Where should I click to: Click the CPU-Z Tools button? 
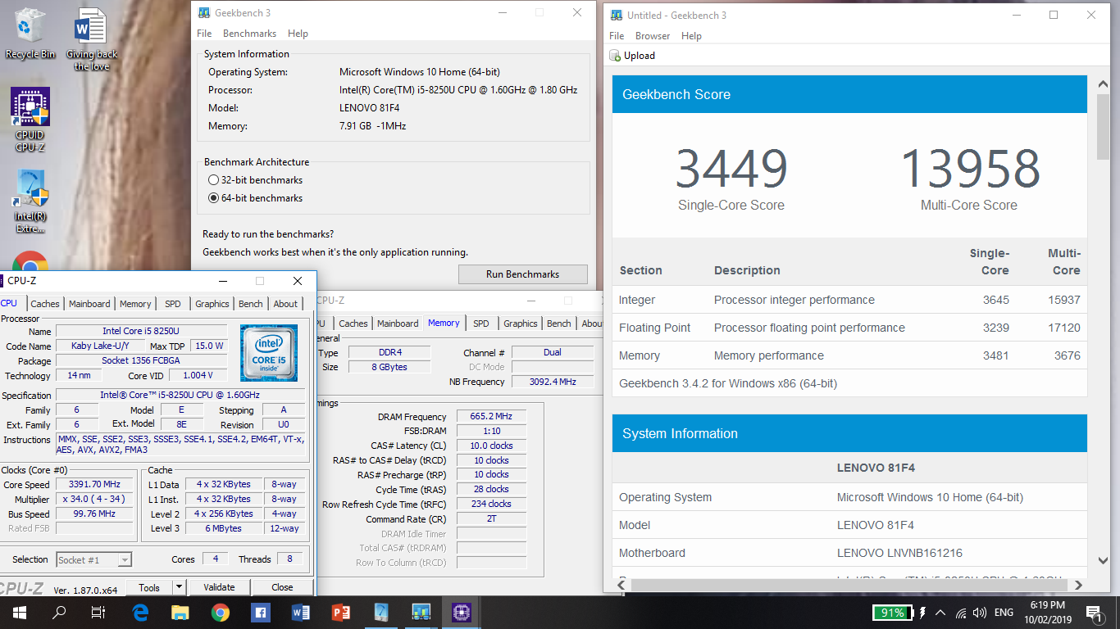[149, 587]
